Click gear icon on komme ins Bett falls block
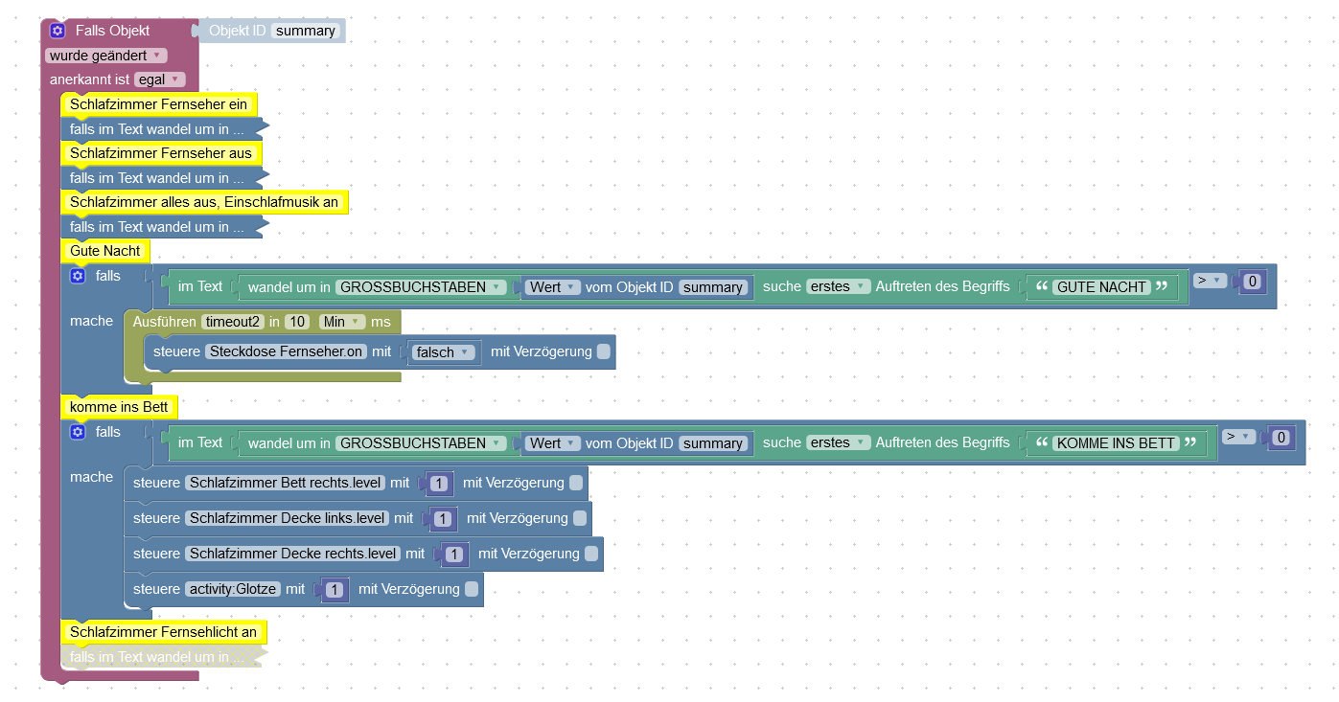 click(x=79, y=432)
